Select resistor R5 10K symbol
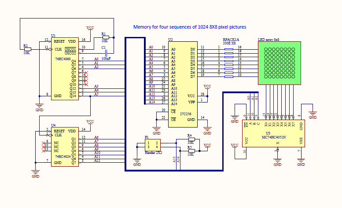The image size is (342, 208). pyautogui.click(x=191, y=151)
